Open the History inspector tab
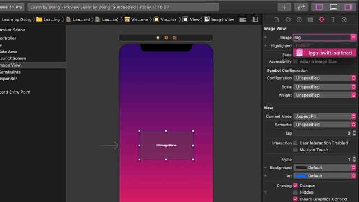This screenshot has width=359, height=202. click(x=288, y=20)
